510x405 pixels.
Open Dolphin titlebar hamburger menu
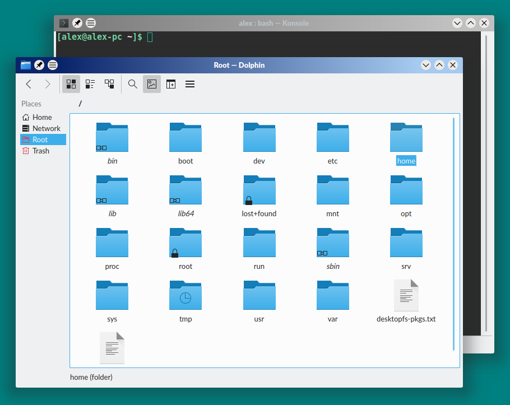click(53, 65)
